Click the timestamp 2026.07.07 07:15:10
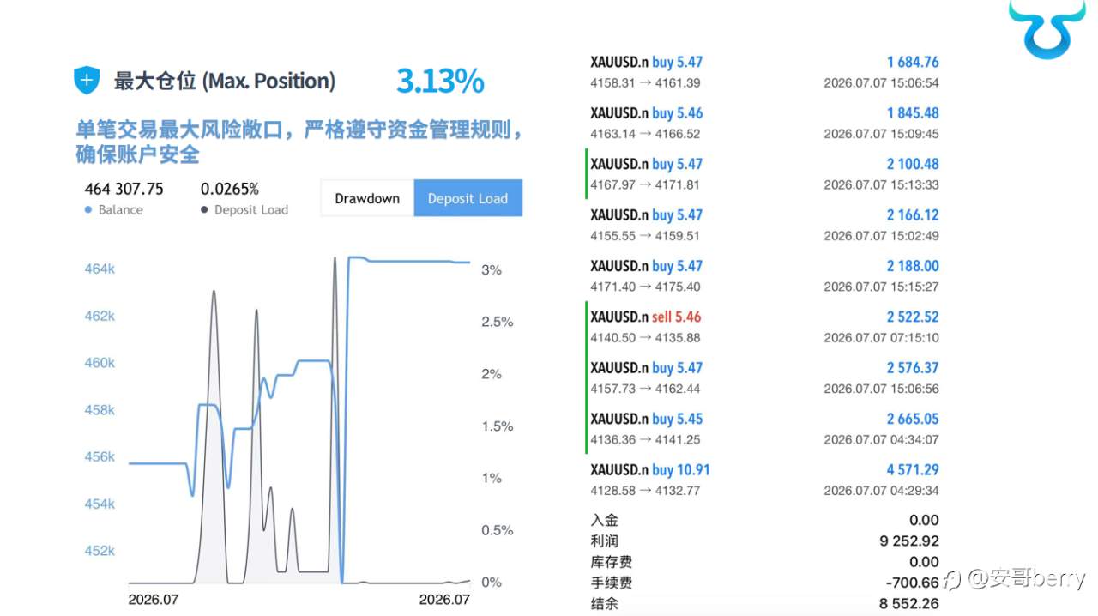The image size is (1098, 616). click(x=881, y=338)
